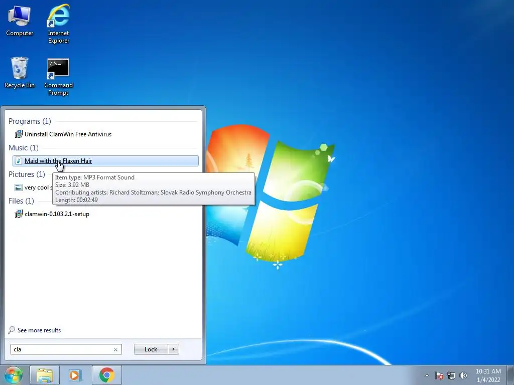Click the Uninstall ClamWin installer icon

[19, 134]
